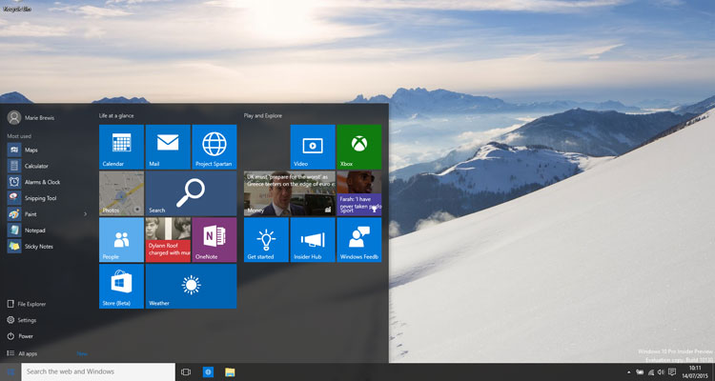Open the Sport news tile

click(x=359, y=193)
